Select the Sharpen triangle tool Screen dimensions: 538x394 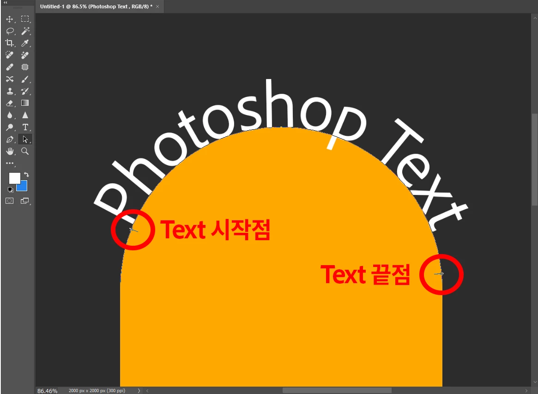pos(24,115)
